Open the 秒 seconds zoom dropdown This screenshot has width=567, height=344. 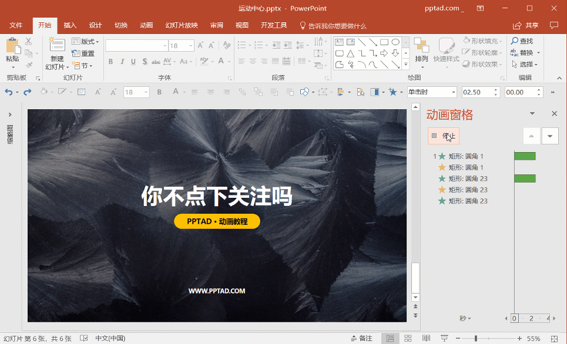pos(465,318)
